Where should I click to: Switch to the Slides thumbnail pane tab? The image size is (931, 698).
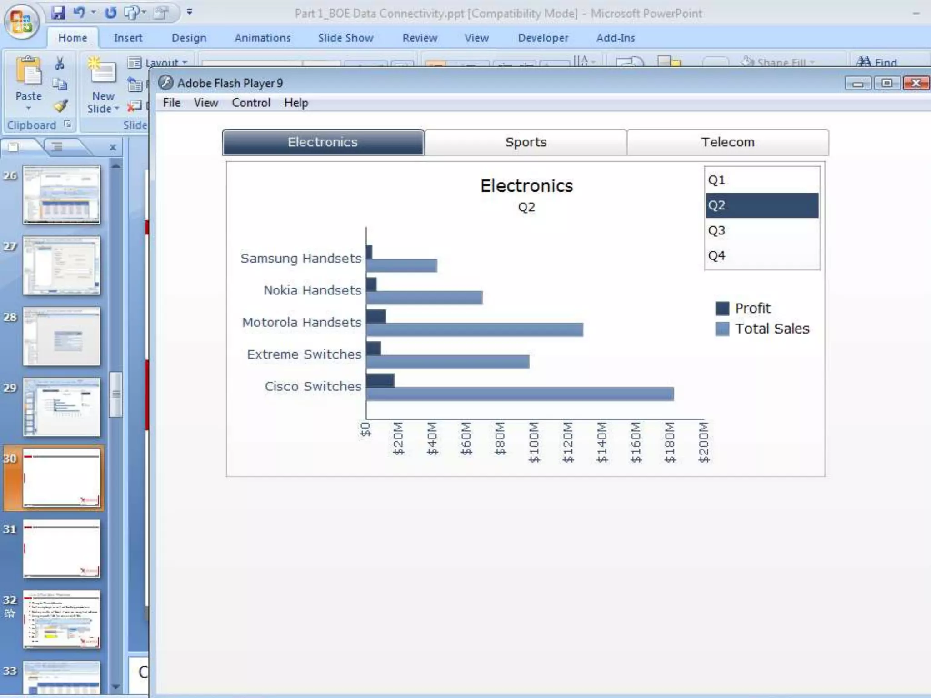pyautogui.click(x=14, y=147)
